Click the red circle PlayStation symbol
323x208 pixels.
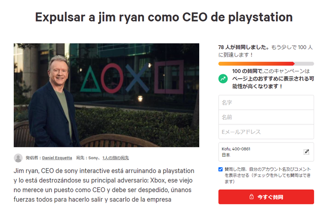point(112,78)
